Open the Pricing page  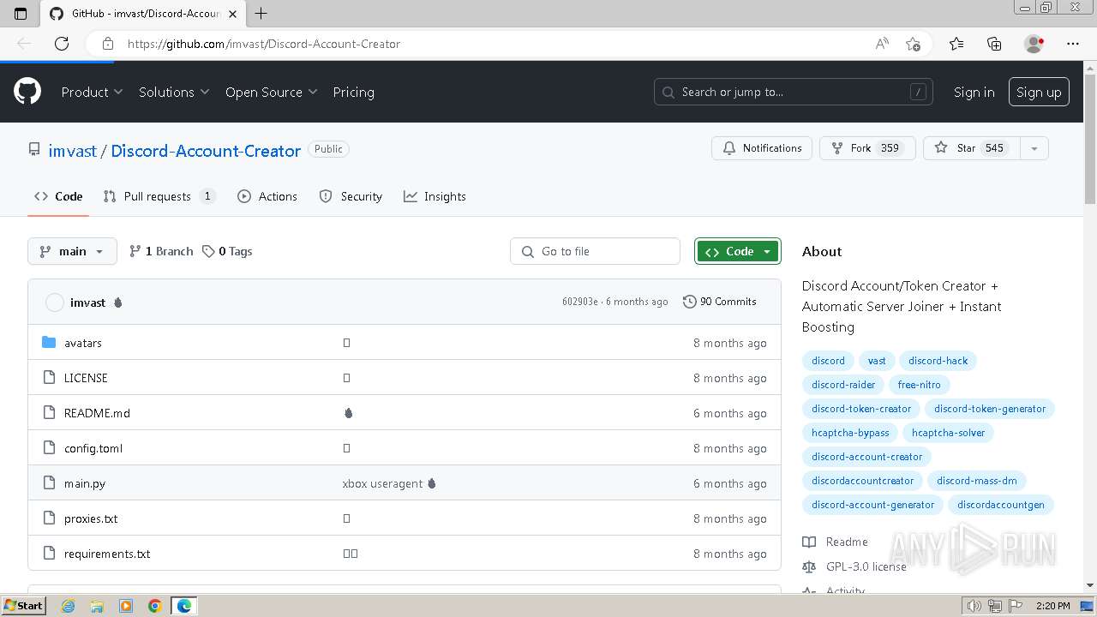(x=353, y=92)
